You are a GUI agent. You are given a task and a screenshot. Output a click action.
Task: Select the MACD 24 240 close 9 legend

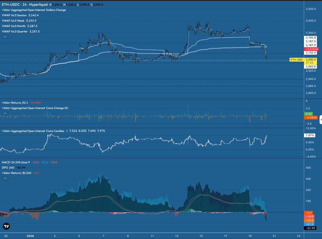pos(29,162)
